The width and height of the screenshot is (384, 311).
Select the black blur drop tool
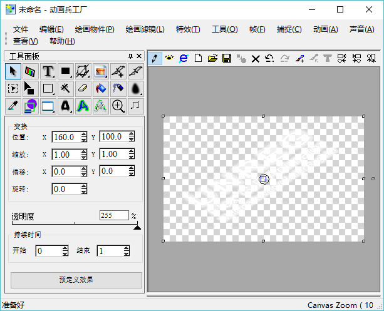click(x=136, y=89)
